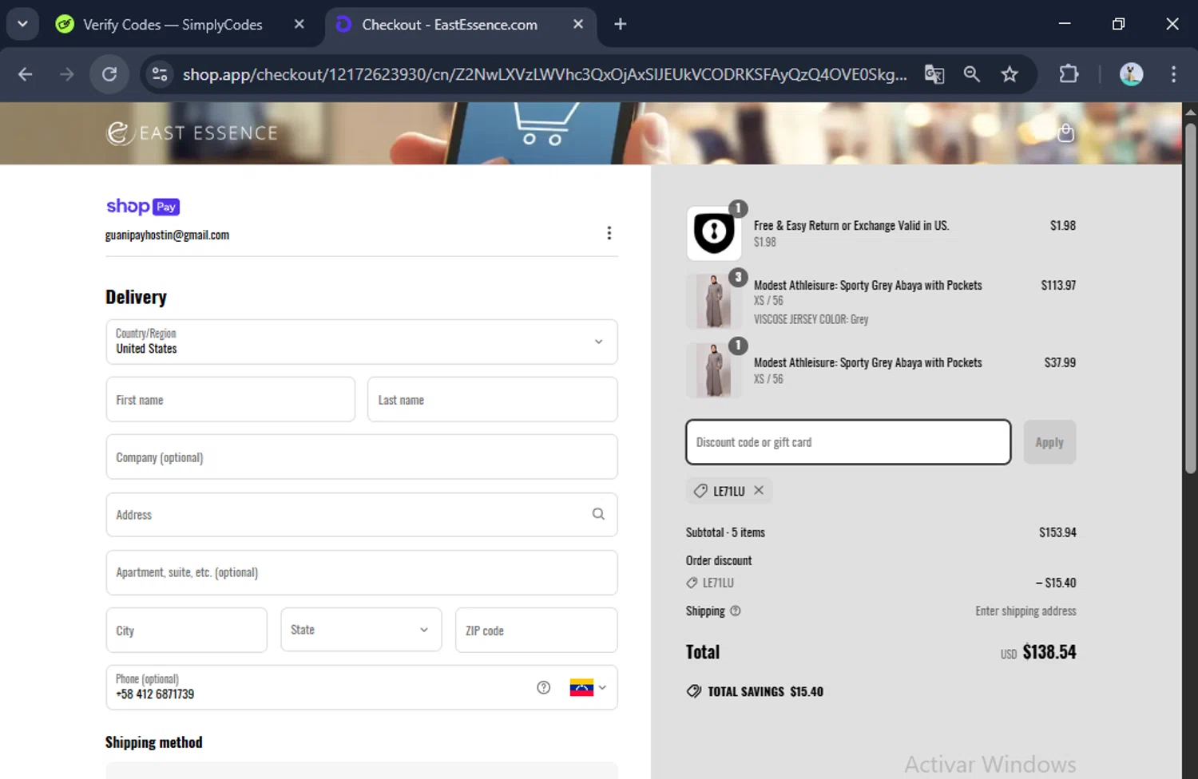The height and width of the screenshot is (779, 1198).
Task: Close the Verify Codes SimplyCodes tab
Action: (299, 24)
